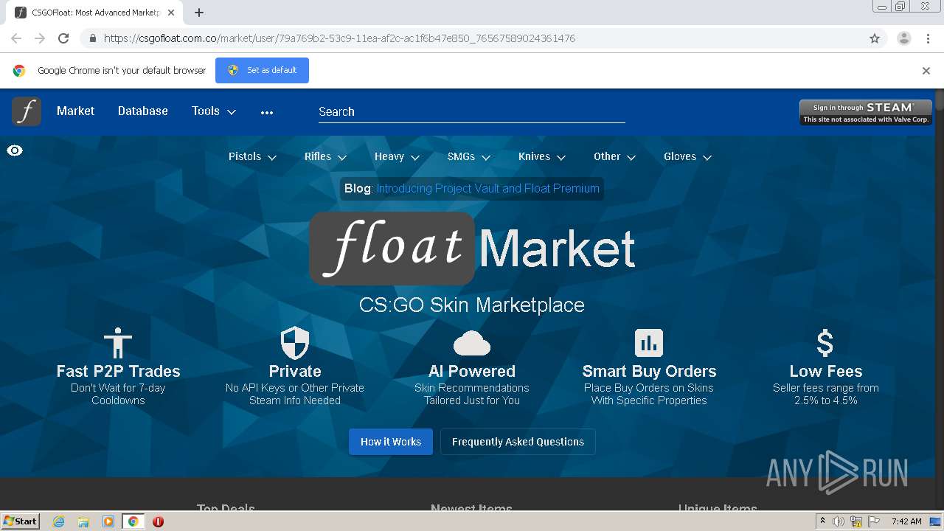The image size is (944, 531).
Task: Go back to previous page
Action: click(16, 38)
